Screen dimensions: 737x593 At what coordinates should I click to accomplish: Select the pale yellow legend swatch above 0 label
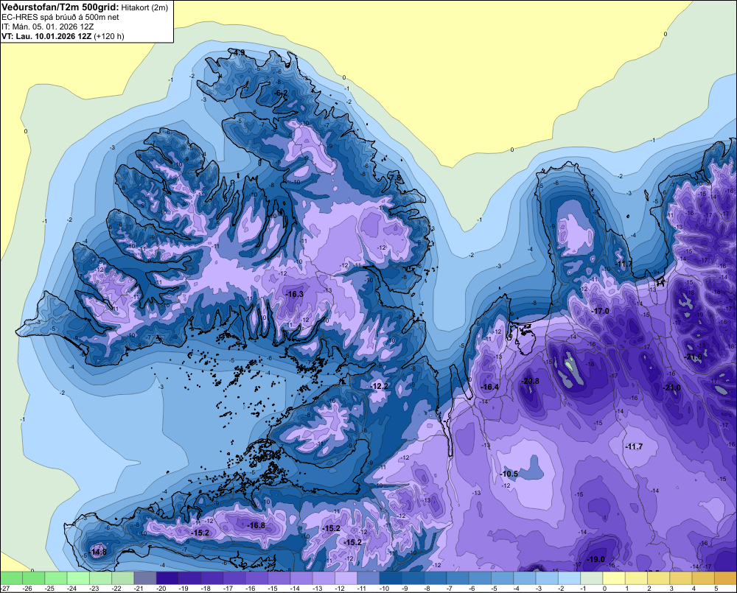(613, 578)
